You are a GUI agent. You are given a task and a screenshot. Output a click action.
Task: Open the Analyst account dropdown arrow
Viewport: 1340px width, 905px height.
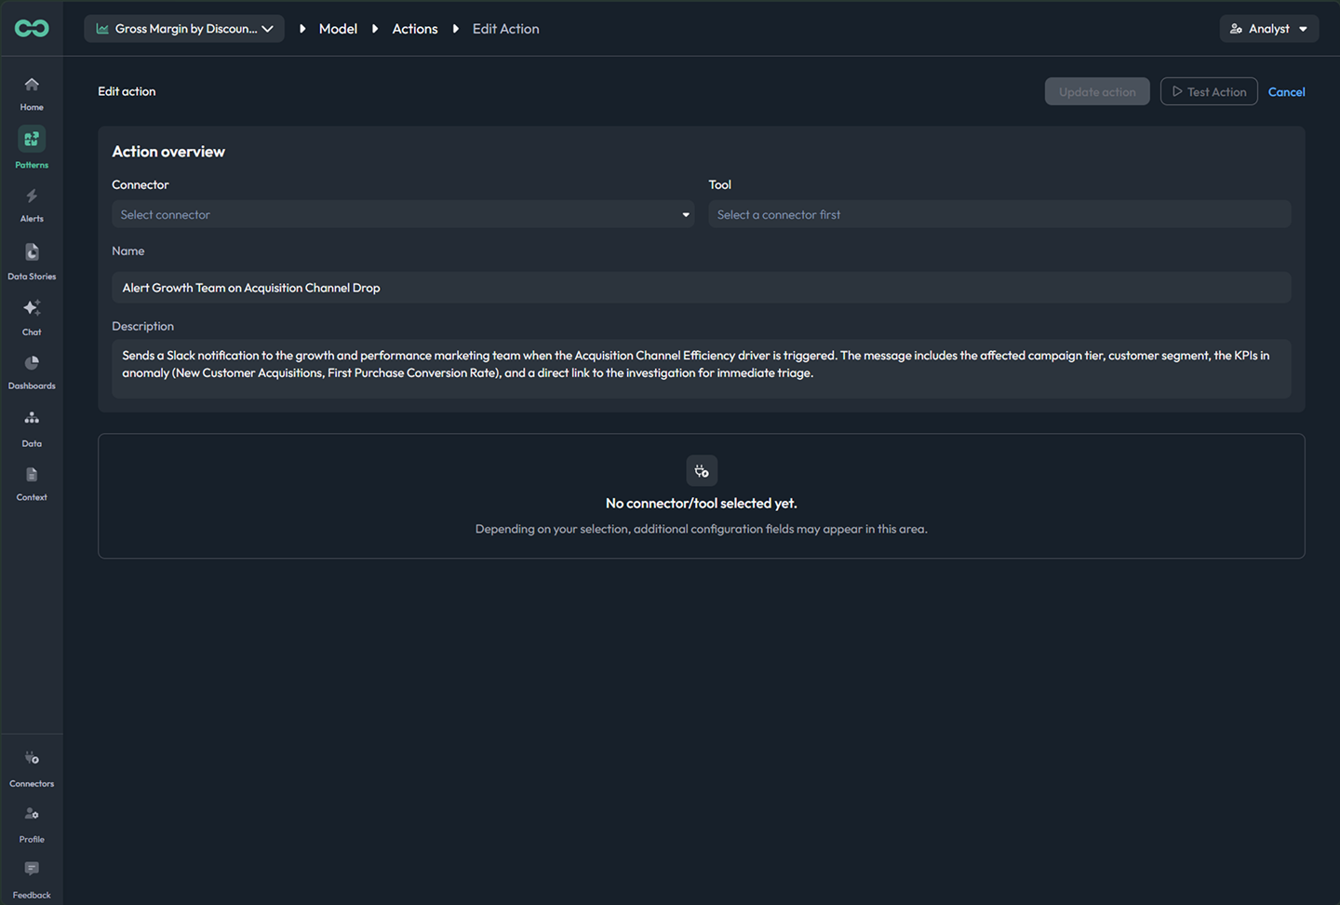pos(1303,29)
